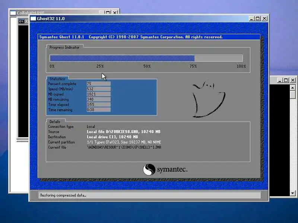Screen dimensions: 298x223
Task: Maximize the CollabVM PXE window
Action: click(x=108, y=13)
